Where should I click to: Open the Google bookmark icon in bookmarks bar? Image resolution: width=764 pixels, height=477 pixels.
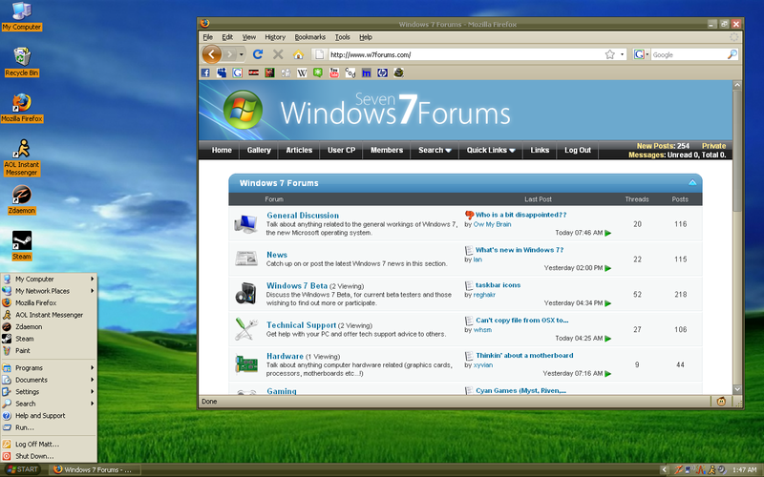tap(237, 73)
